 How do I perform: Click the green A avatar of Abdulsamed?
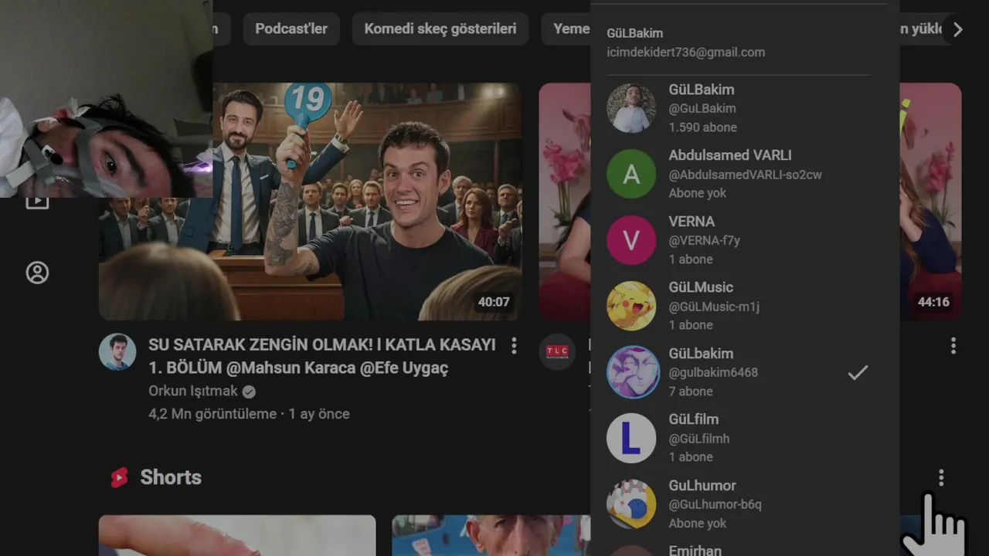[x=631, y=174]
